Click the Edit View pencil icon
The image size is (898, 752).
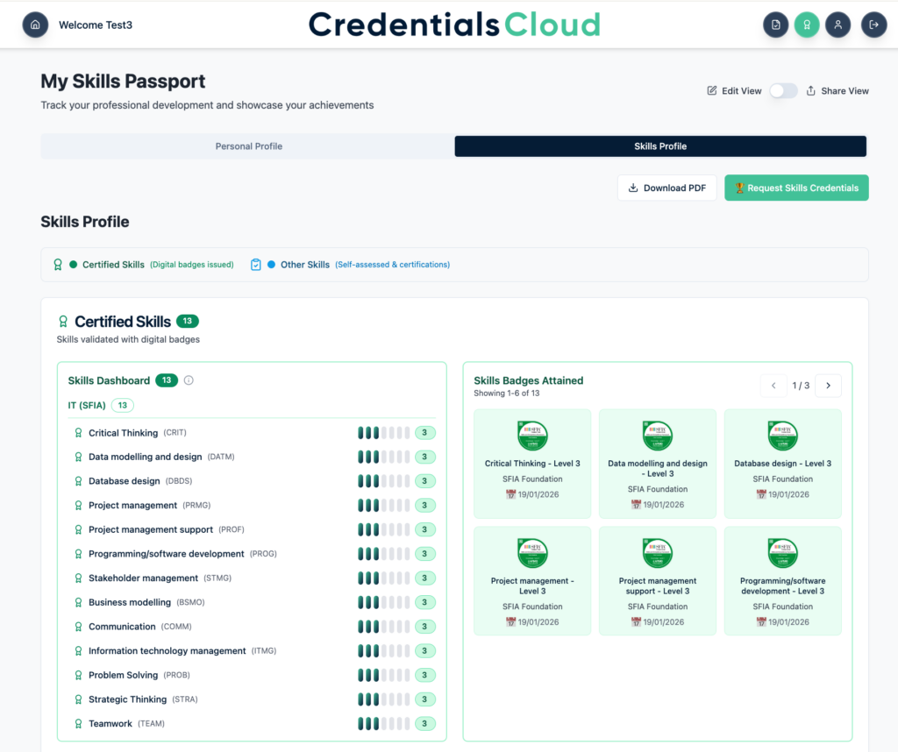(x=712, y=90)
